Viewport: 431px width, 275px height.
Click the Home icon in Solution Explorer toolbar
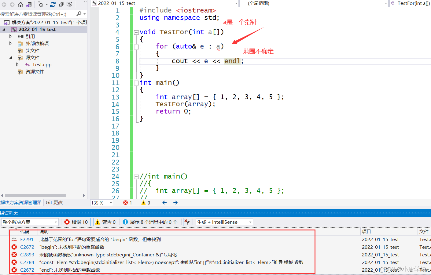(x=20, y=5)
